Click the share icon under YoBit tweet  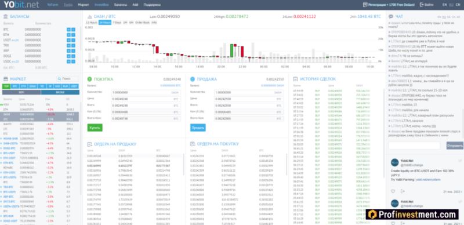tap(403, 191)
